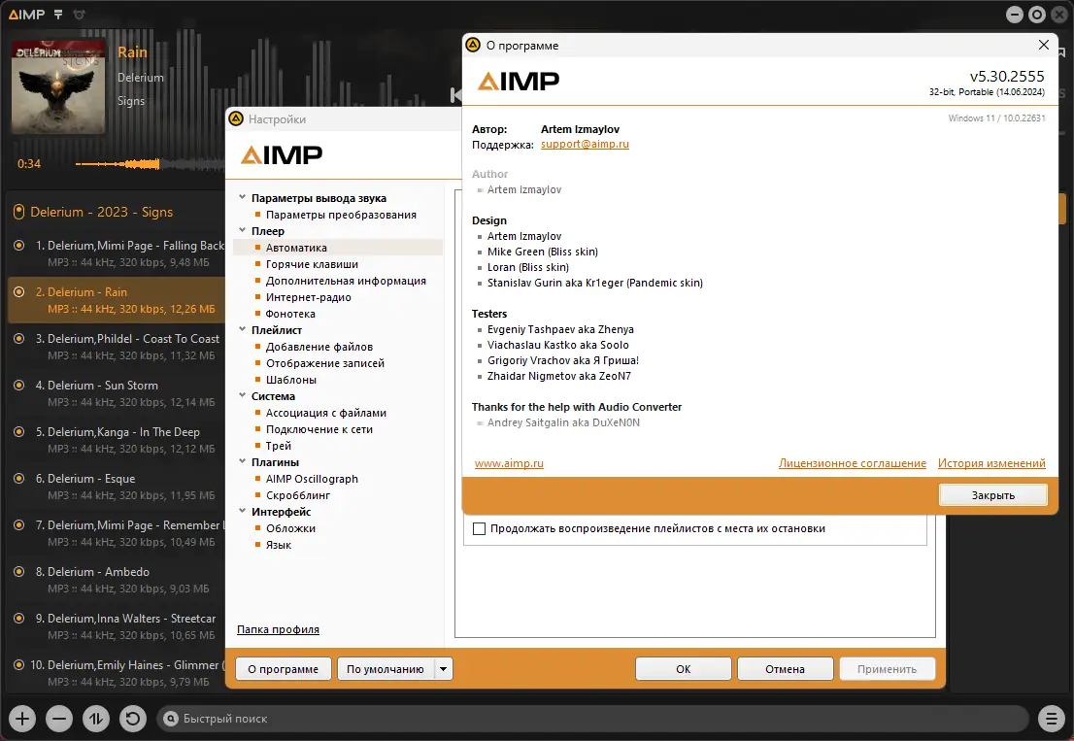Click the 0:34 elapsed time display
The image size is (1074, 741).
(29, 164)
